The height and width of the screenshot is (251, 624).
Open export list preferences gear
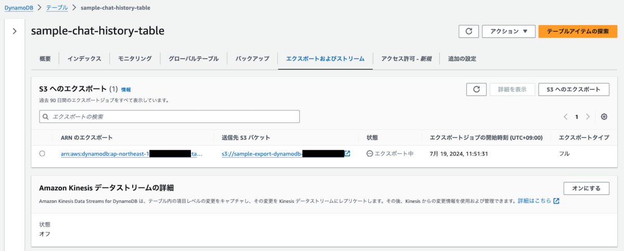point(604,116)
